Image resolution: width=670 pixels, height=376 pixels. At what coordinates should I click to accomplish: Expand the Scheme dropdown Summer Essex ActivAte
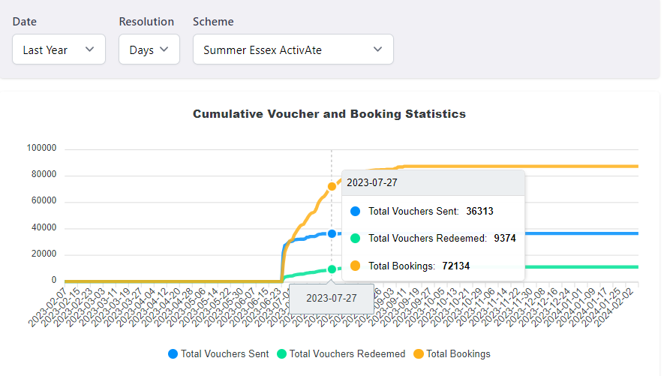pos(293,50)
